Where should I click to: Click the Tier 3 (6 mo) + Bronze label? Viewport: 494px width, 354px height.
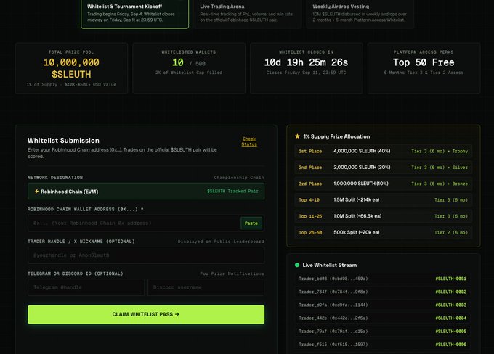[x=440, y=184]
